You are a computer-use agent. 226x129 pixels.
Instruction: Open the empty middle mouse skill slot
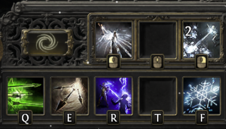click(158, 40)
